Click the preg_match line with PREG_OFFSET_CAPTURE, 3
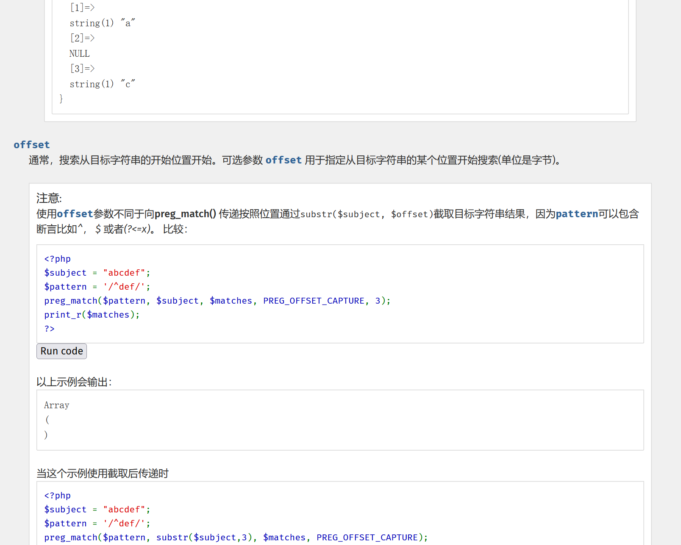Viewport: 681px width, 545px height. click(x=217, y=301)
